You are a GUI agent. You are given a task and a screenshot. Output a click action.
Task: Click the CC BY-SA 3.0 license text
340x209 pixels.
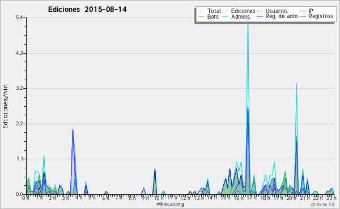[x=322, y=205]
